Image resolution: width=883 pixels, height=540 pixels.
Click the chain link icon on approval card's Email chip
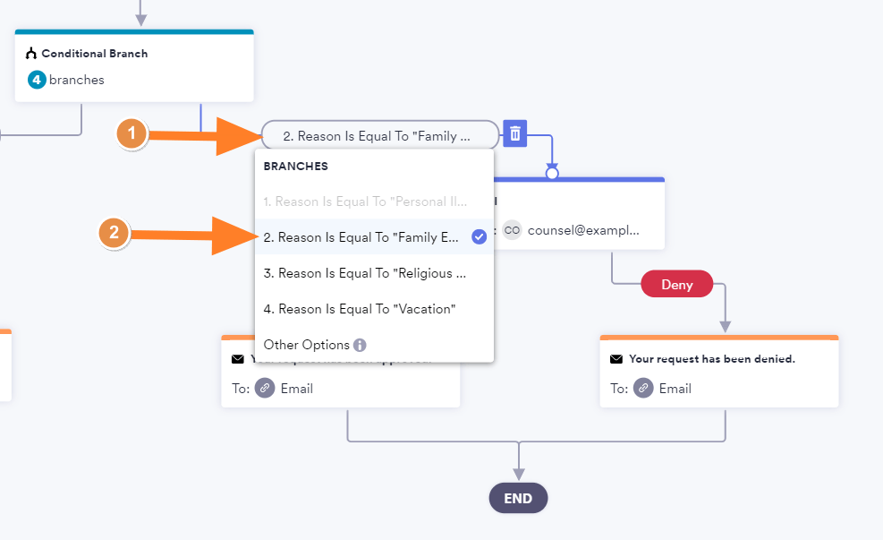click(x=265, y=388)
